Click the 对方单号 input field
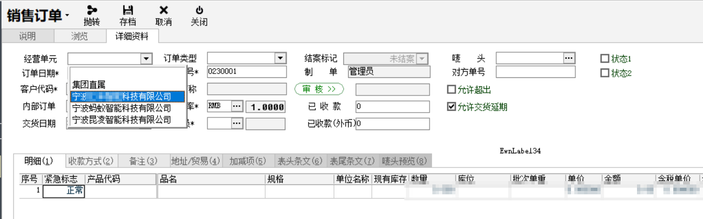Viewport: 703px width, 219px height. click(x=535, y=72)
